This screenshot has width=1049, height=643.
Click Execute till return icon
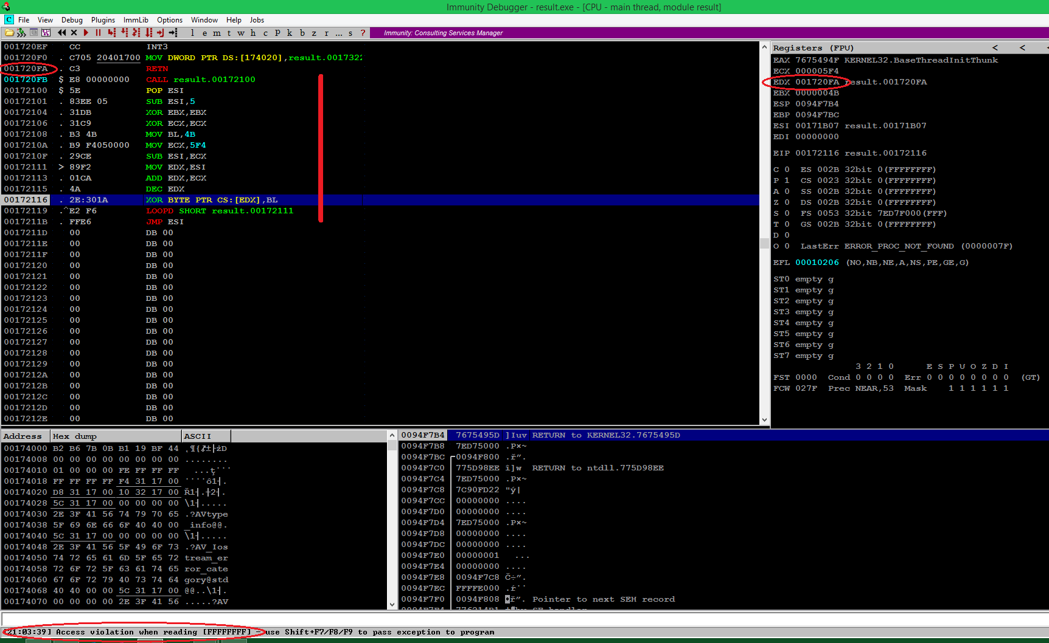161,33
